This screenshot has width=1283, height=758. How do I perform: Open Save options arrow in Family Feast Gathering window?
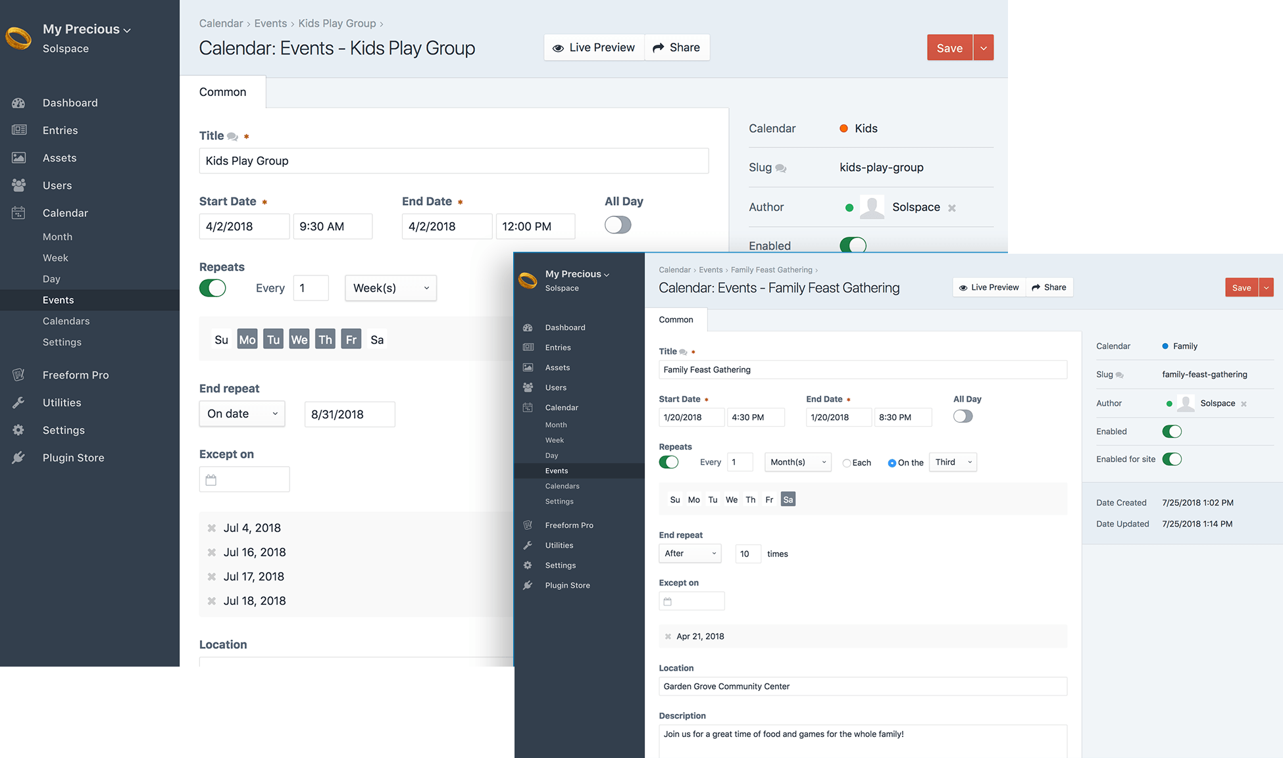1266,287
